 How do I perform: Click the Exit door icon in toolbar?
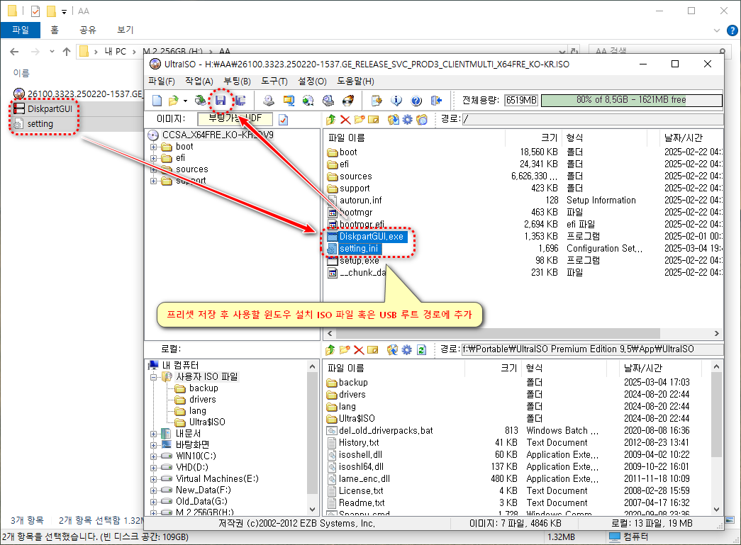pos(436,100)
